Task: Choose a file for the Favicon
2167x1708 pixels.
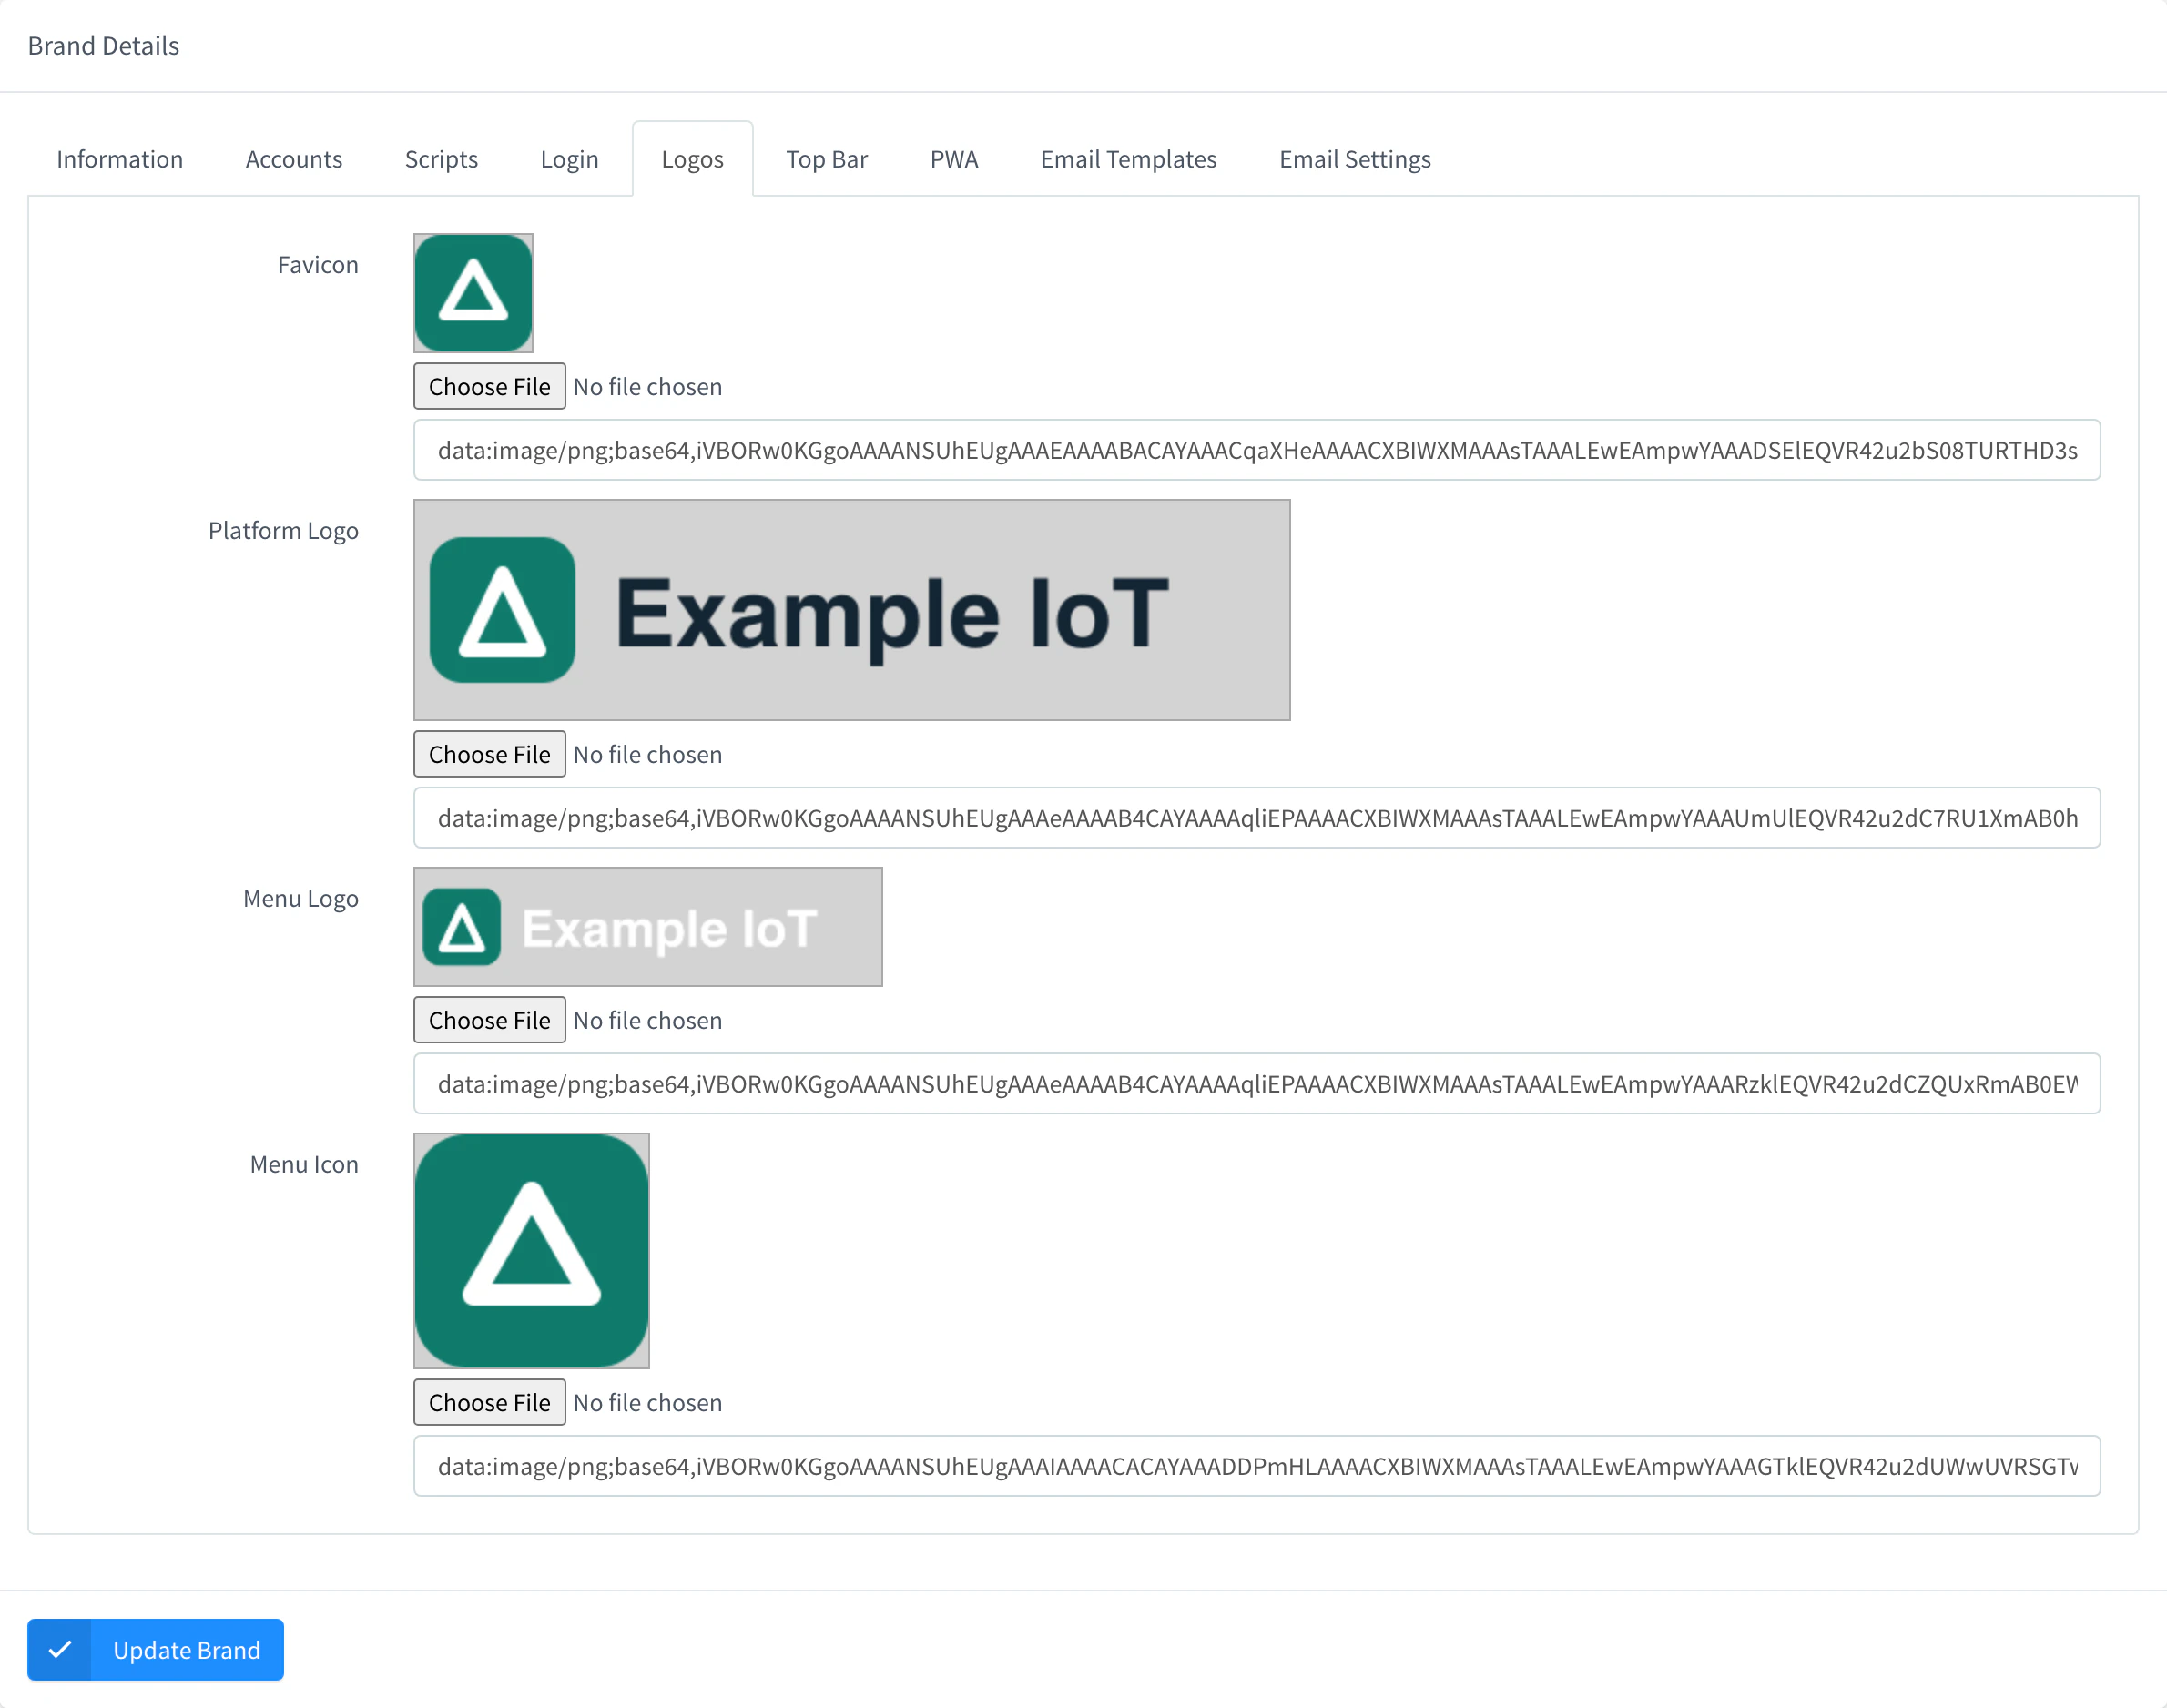Action: 489,386
